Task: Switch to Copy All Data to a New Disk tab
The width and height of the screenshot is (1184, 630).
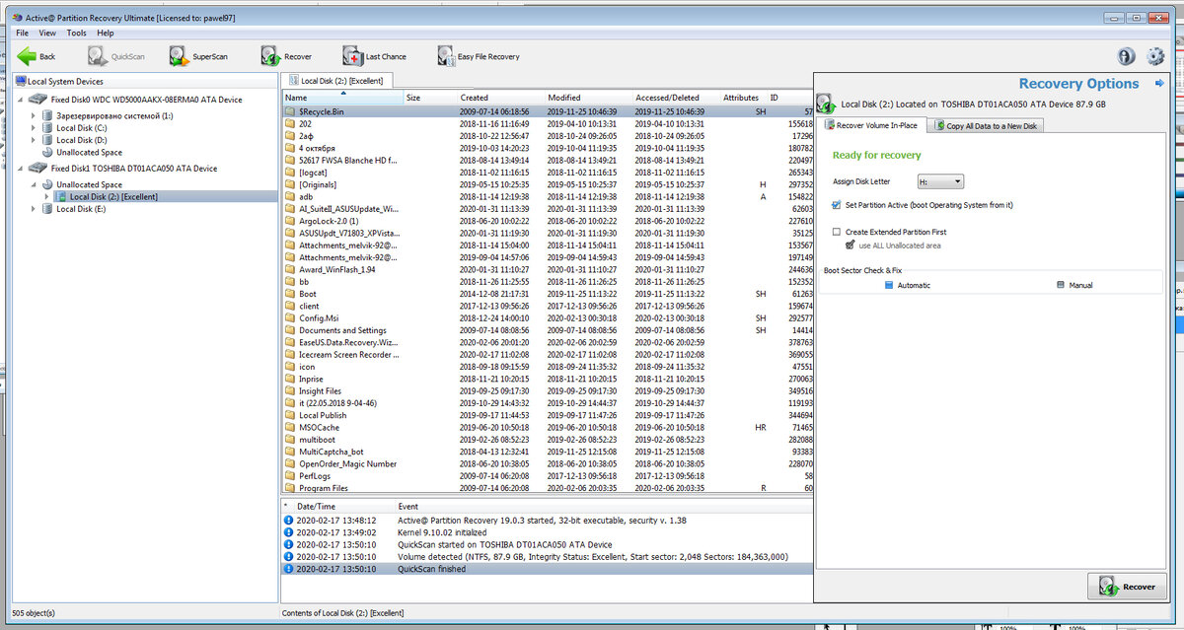Action: [x=987, y=125]
